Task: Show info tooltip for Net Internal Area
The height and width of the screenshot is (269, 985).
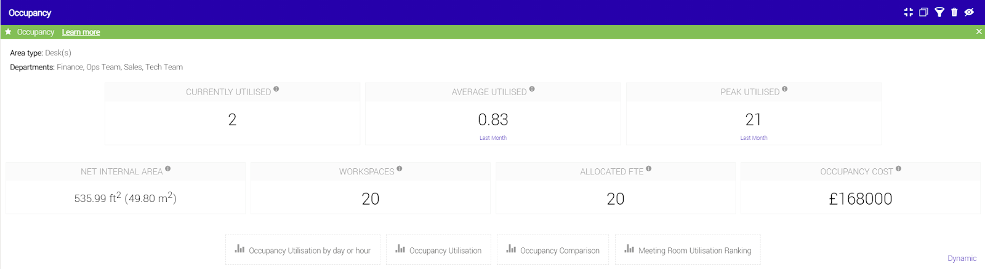Action: 168,169
